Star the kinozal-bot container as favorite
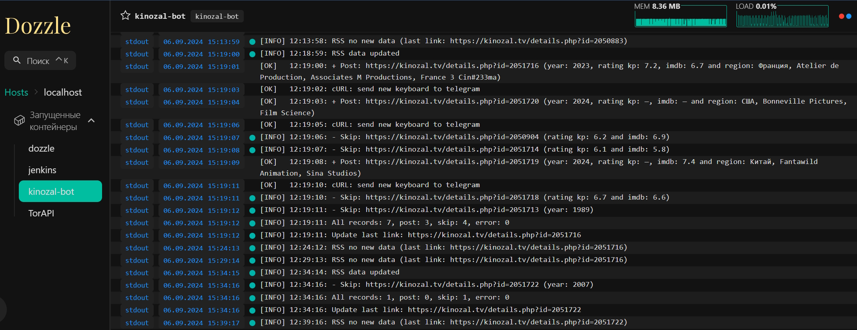 click(125, 16)
